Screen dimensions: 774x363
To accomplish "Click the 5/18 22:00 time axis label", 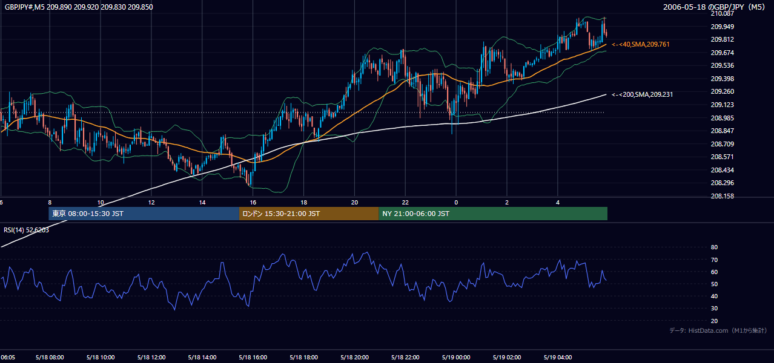I will 406,357.
